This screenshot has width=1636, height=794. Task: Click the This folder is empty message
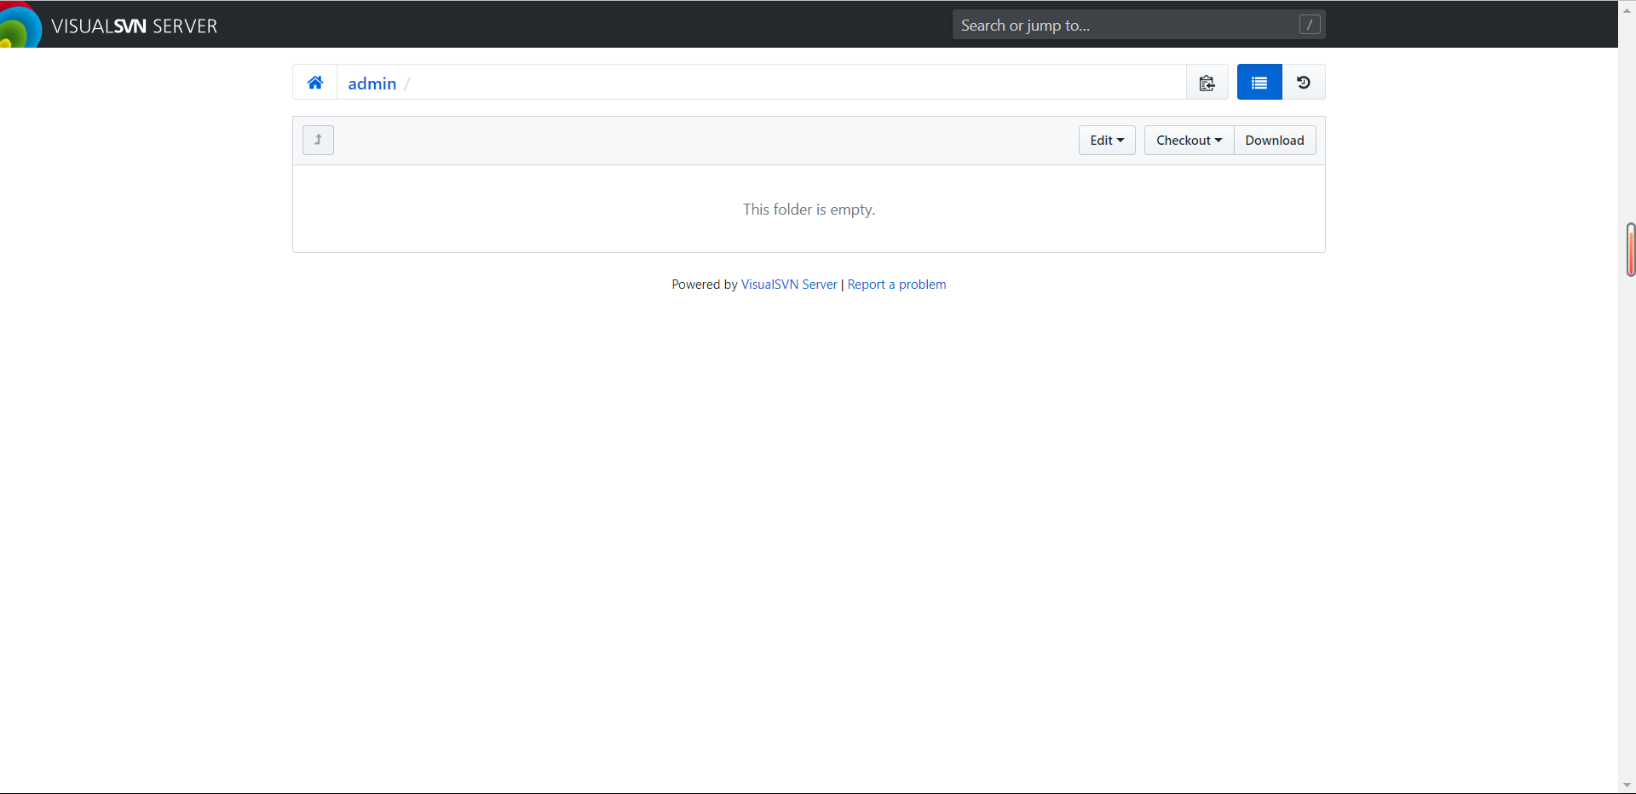click(x=809, y=210)
